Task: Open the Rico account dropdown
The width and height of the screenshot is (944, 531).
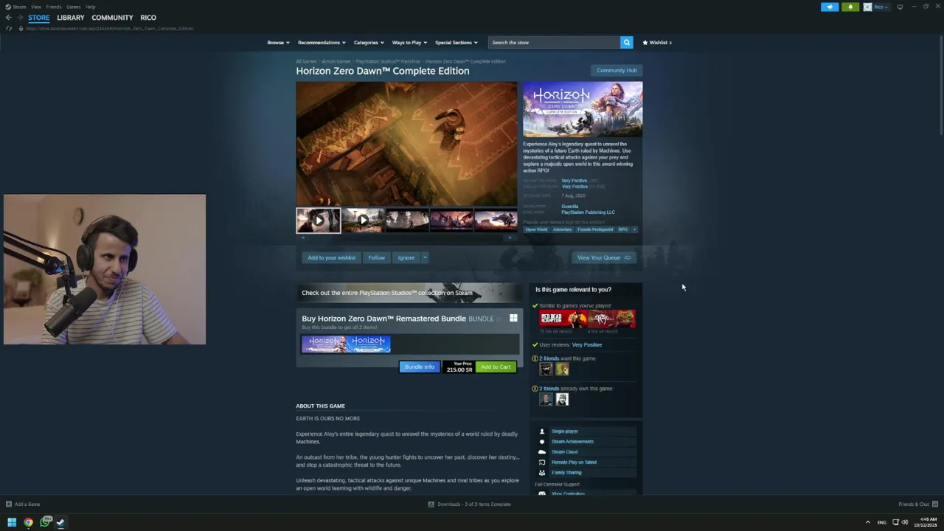Action: [x=881, y=7]
